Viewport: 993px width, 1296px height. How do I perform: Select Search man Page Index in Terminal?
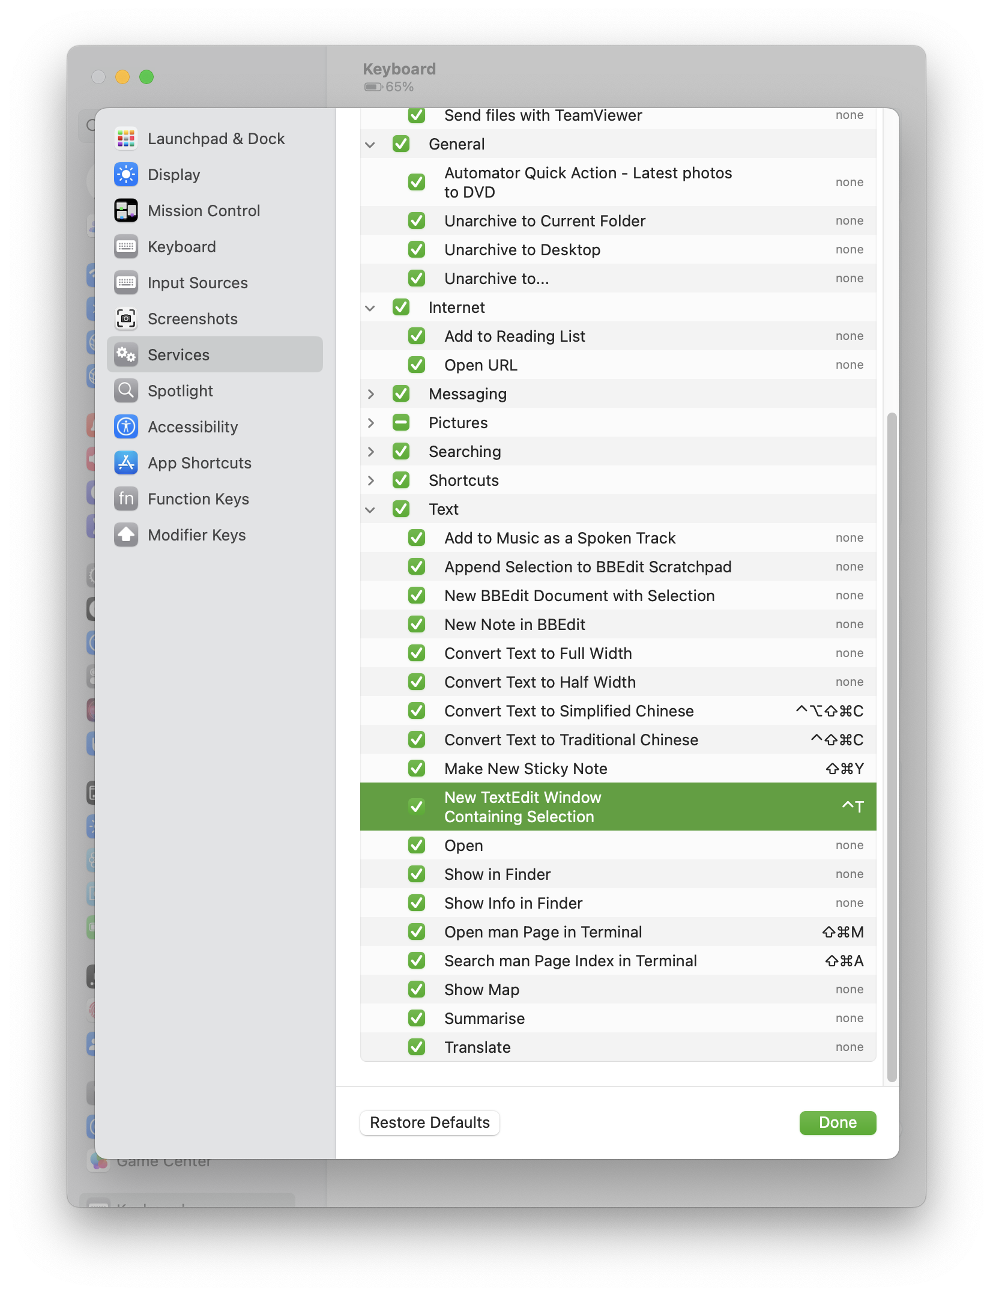coord(618,961)
